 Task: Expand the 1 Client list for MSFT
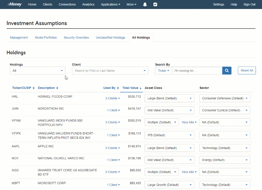(113, 185)
